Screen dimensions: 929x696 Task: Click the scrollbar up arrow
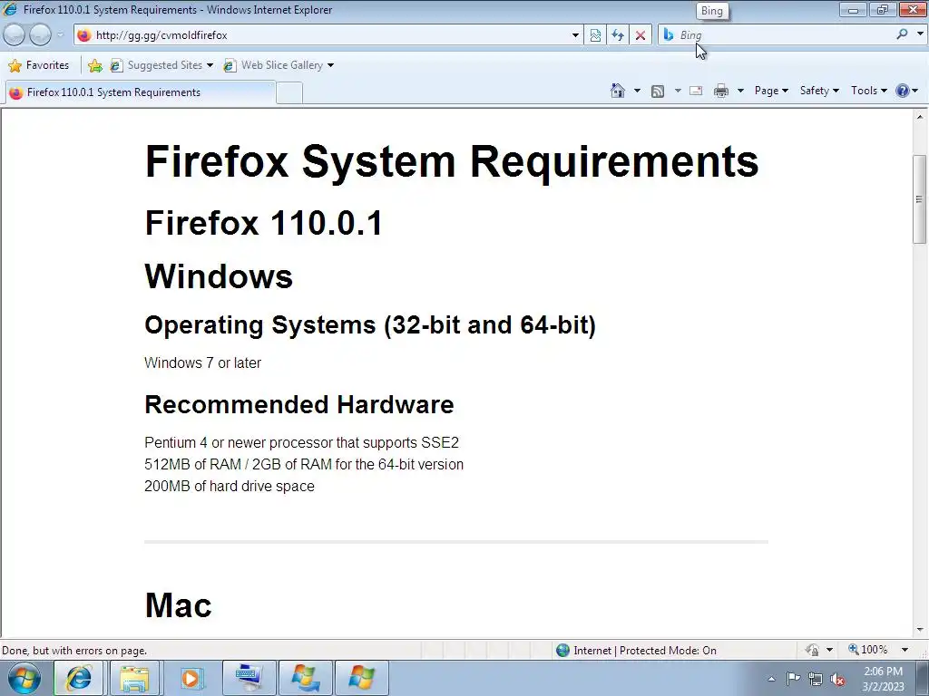(x=920, y=117)
